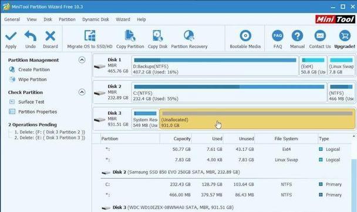
Task: Click the Upgrade cart icon
Action: 345,36
